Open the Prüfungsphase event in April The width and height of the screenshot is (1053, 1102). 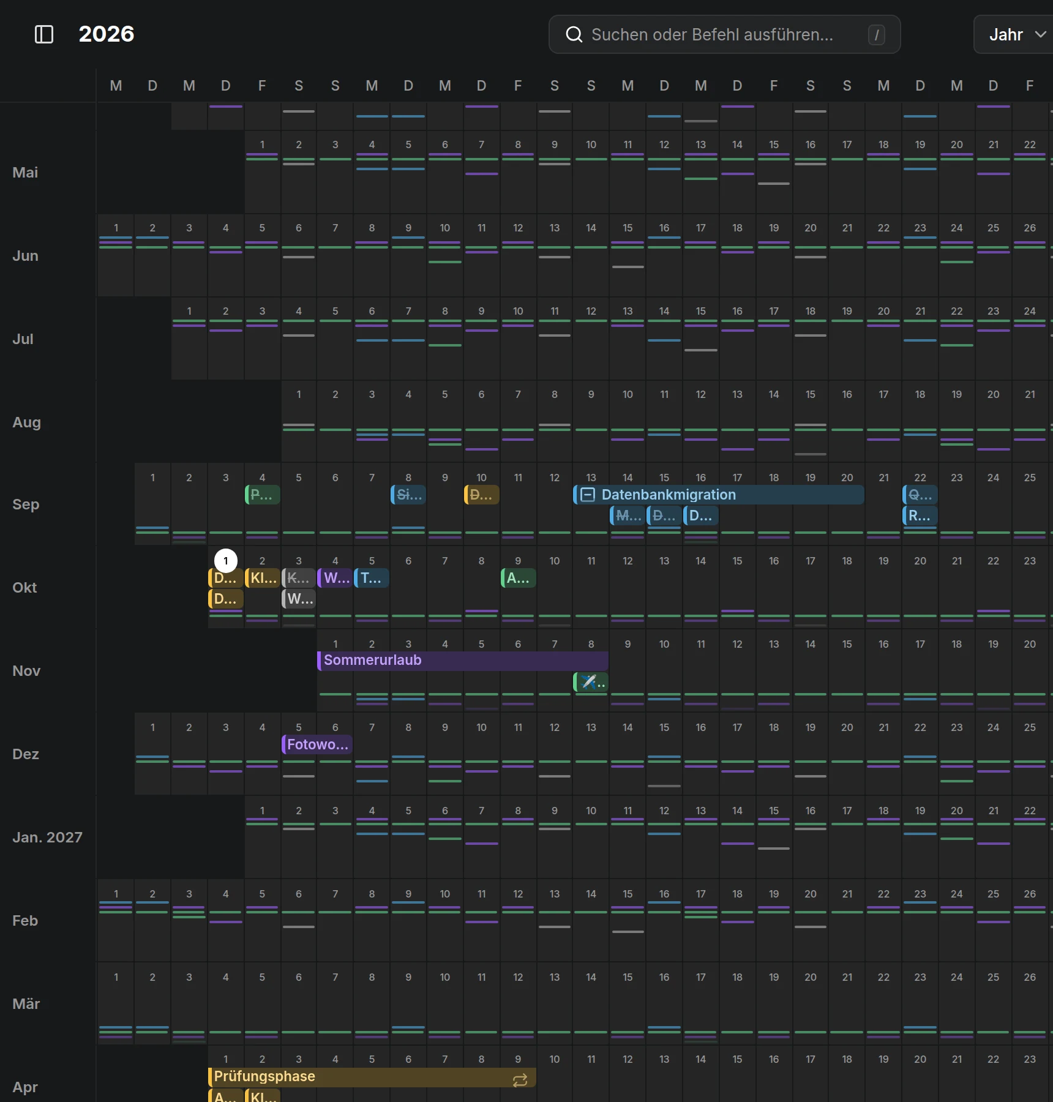point(372,1077)
